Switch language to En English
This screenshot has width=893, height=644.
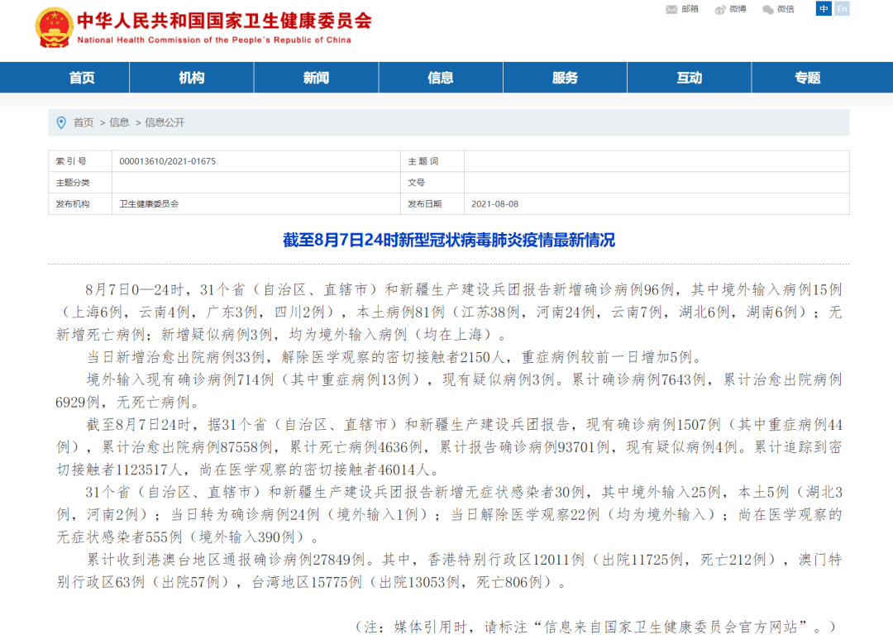842,8
